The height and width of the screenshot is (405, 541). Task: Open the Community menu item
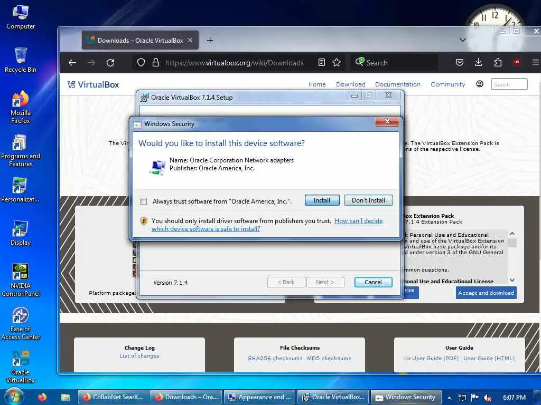(x=447, y=84)
